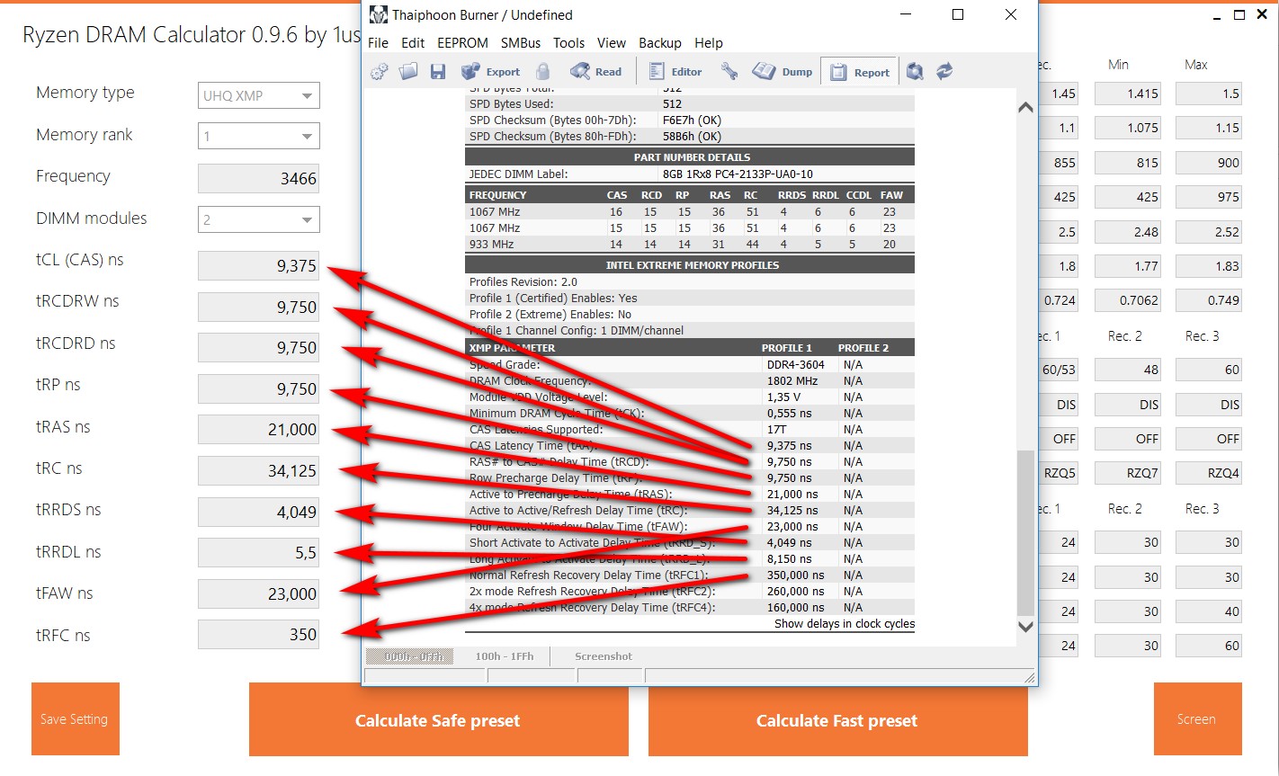Click the DDR4-3604 speed grade value

point(795,364)
